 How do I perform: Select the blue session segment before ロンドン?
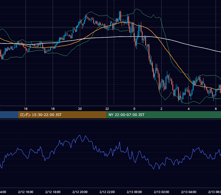9,115
